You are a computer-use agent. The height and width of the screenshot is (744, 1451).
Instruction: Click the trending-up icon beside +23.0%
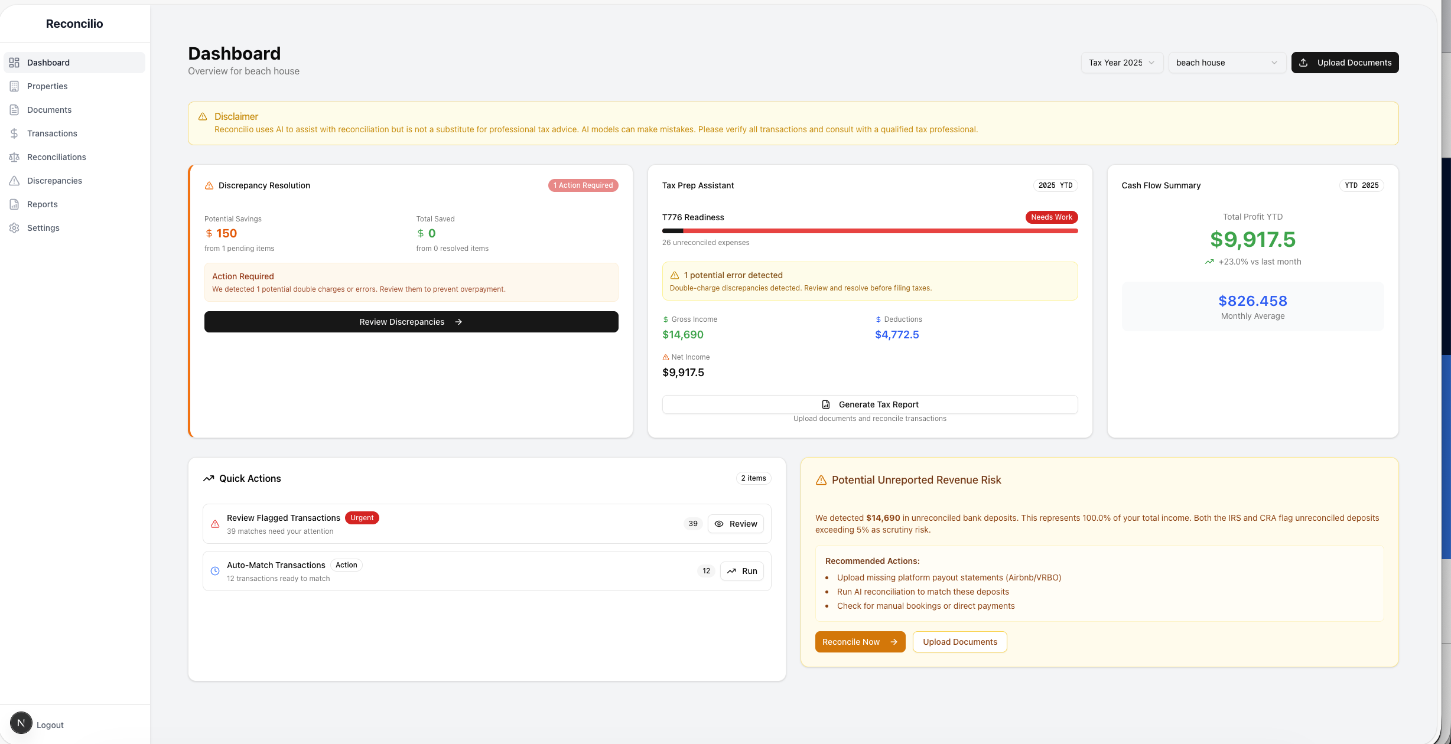tap(1209, 262)
